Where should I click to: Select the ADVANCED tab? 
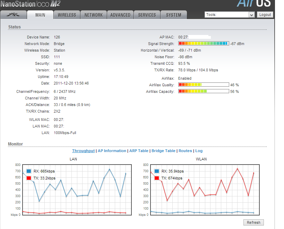tap(120, 15)
